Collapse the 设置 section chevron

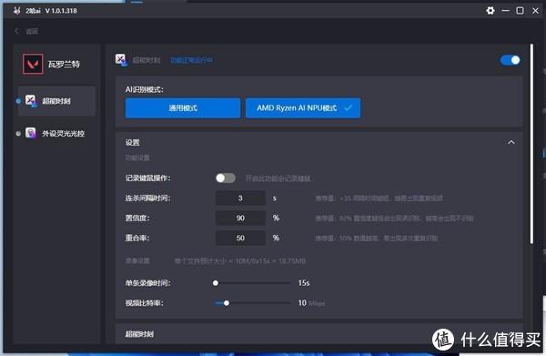point(511,142)
